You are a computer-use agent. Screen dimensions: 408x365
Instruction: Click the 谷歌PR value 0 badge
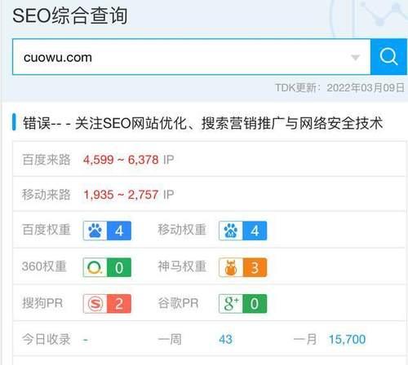[x=255, y=304]
